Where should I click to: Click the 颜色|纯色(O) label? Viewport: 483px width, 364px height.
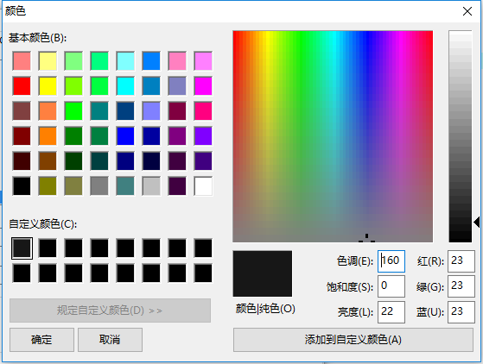click(x=265, y=308)
